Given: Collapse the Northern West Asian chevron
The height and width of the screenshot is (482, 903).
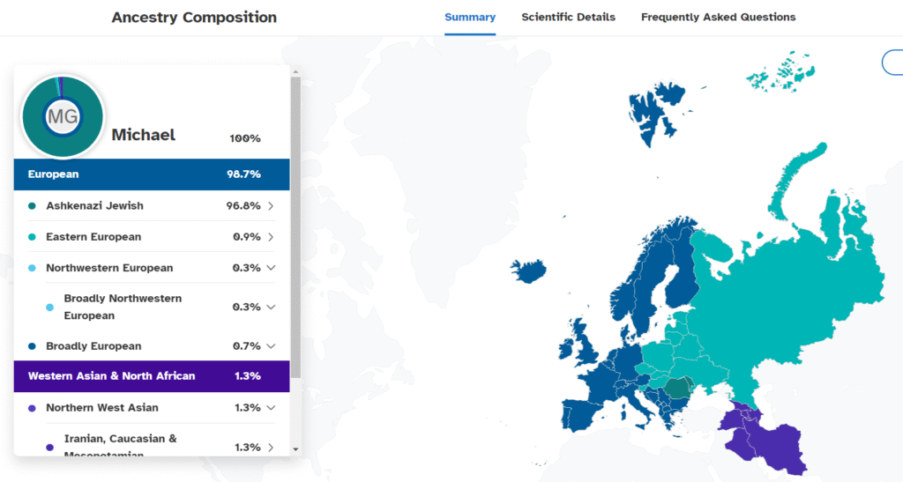Looking at the screenshot, I should coord(271,408).
